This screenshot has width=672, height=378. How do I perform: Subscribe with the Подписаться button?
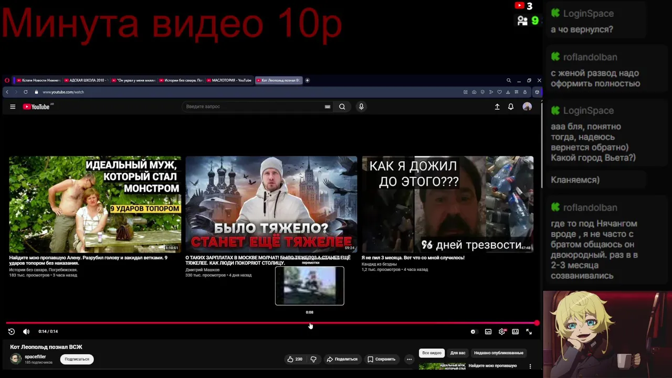(77, 359)
